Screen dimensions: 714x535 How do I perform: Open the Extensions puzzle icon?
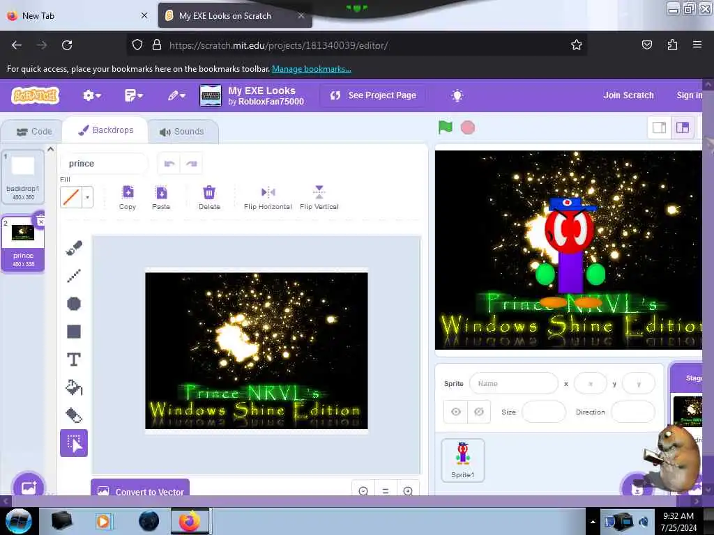pos(672,45)
